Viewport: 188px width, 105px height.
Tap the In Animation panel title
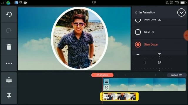(x=147, y=13)
